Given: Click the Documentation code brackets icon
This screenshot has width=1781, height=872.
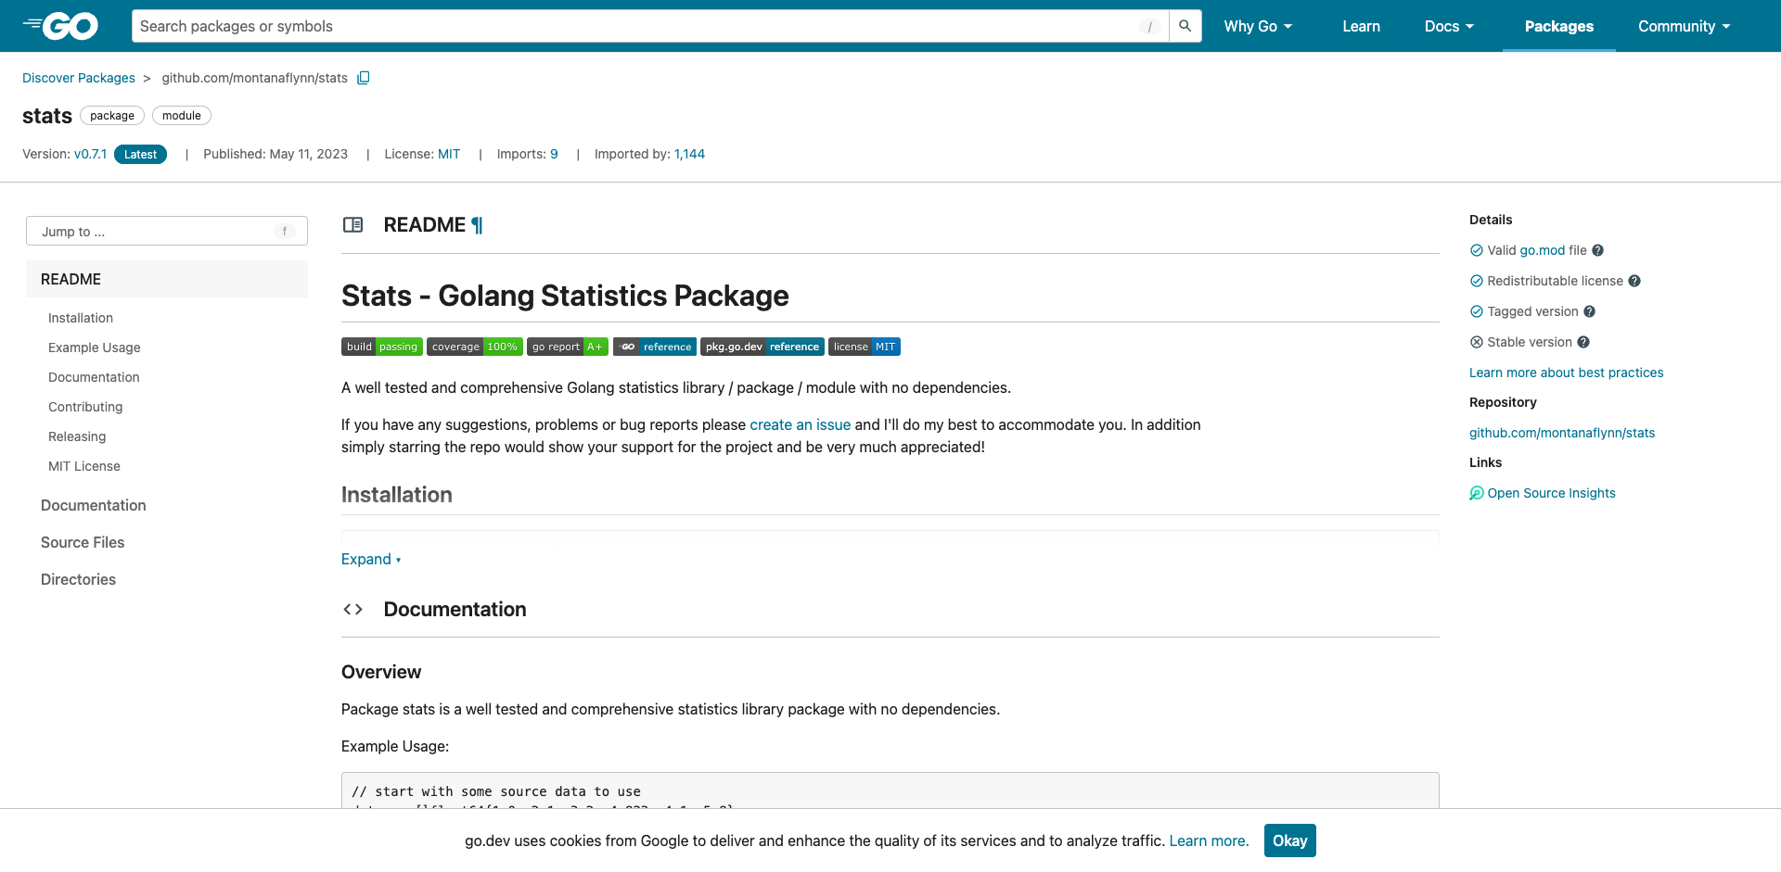Looking at the screenshot, I should (352, 609).
